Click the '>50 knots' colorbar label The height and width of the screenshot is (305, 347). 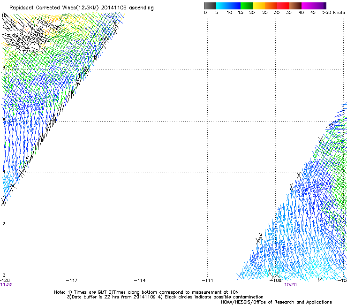coord(333,13)
